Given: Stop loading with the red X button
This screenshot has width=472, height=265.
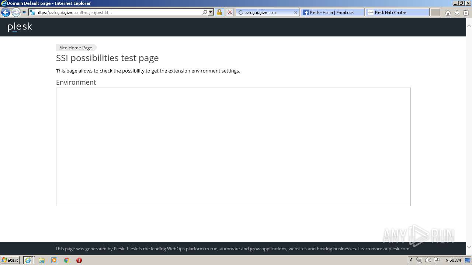Looking at the screenshot, I should coord(229,12).
